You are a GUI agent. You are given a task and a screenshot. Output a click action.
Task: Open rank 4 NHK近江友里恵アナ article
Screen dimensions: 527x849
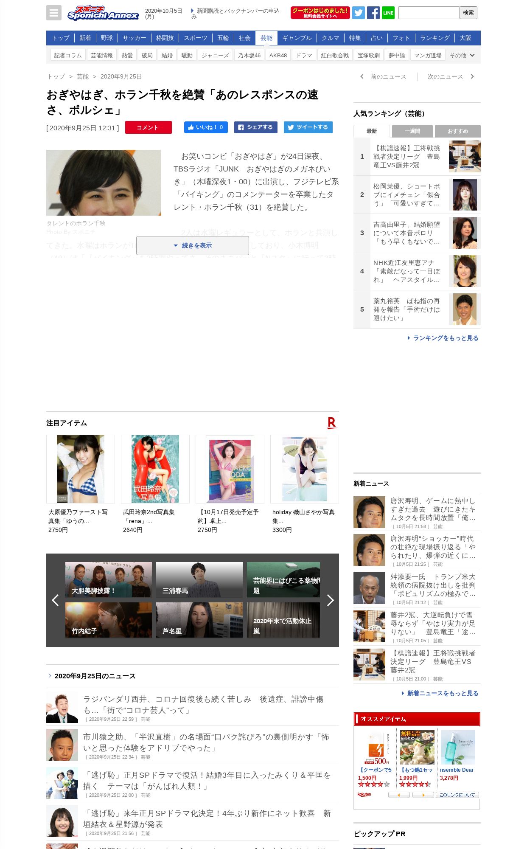point(417,271)
